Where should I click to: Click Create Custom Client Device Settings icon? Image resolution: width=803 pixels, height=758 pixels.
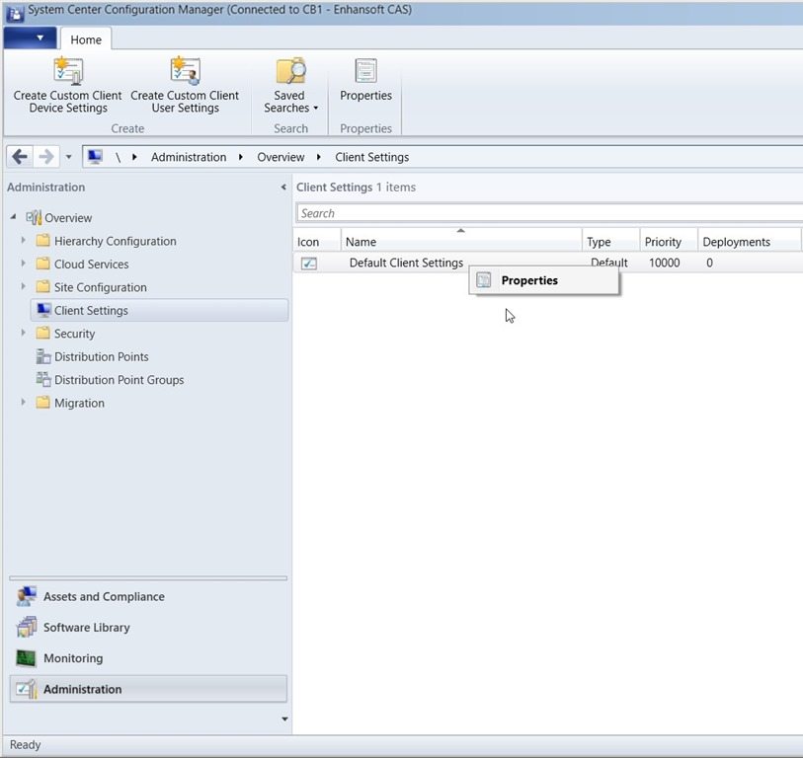pyautogui.click(x=68, y=71)
